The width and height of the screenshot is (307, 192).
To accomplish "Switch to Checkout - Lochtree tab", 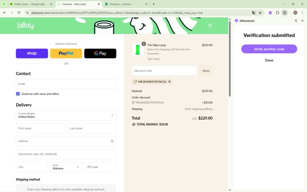I will 120,4.
